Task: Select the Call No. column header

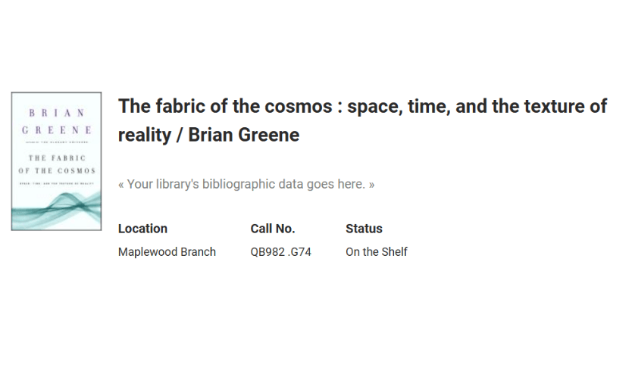Action: [x=273, y=229]
